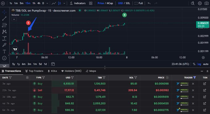Select the candlestick chart style icon
Image resolution: width=210 pixels, height=114 pixels.
(x=60, y=3)
